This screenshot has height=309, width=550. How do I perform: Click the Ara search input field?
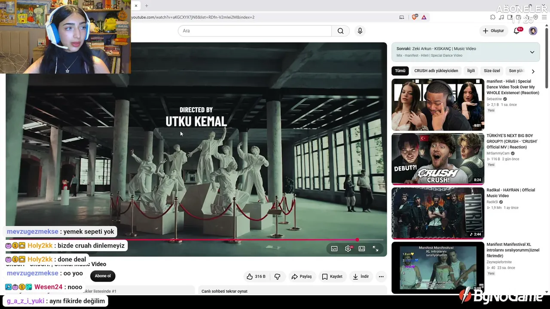tap(255, 31)
